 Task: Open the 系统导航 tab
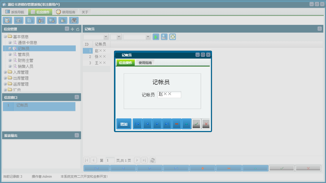pyautogui.click(x=15, y=12)
